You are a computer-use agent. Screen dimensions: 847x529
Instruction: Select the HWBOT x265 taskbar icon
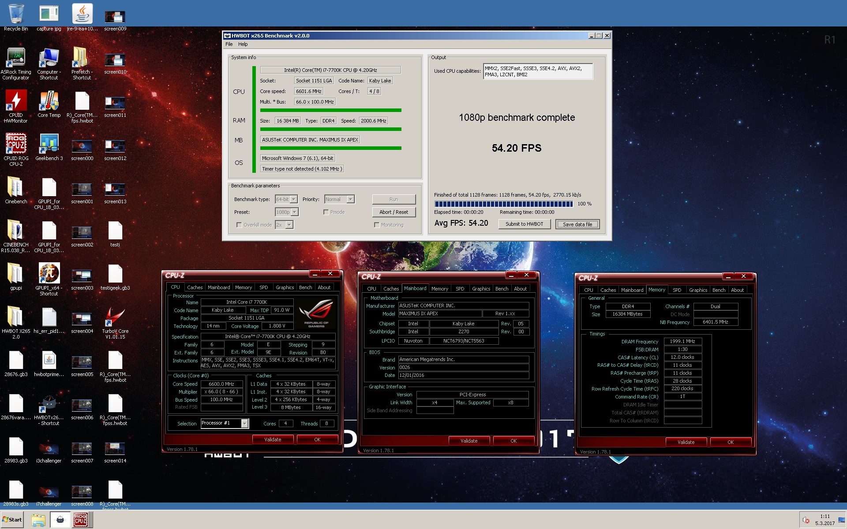[60, 520]
